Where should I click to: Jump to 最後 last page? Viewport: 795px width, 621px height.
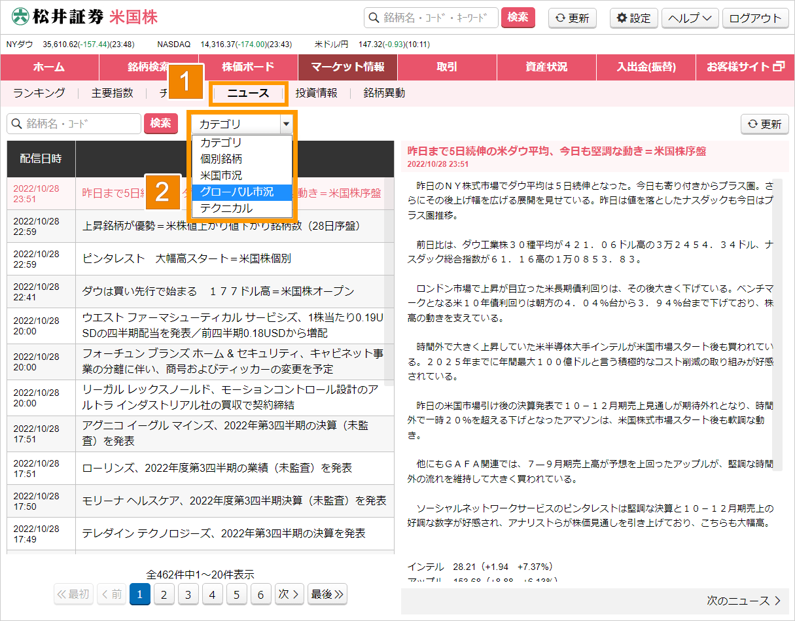pyautogui.click(x=327, y=594)
